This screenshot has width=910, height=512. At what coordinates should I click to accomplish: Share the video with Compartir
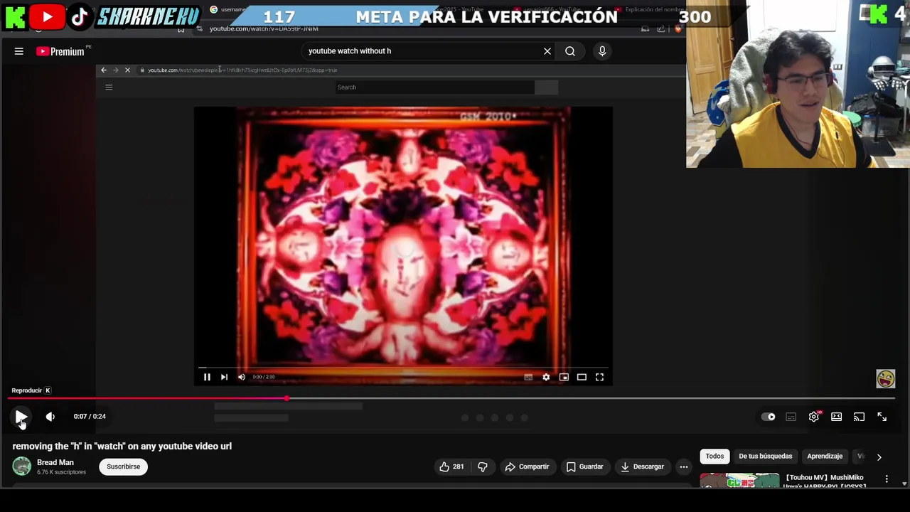pos(527,466)
